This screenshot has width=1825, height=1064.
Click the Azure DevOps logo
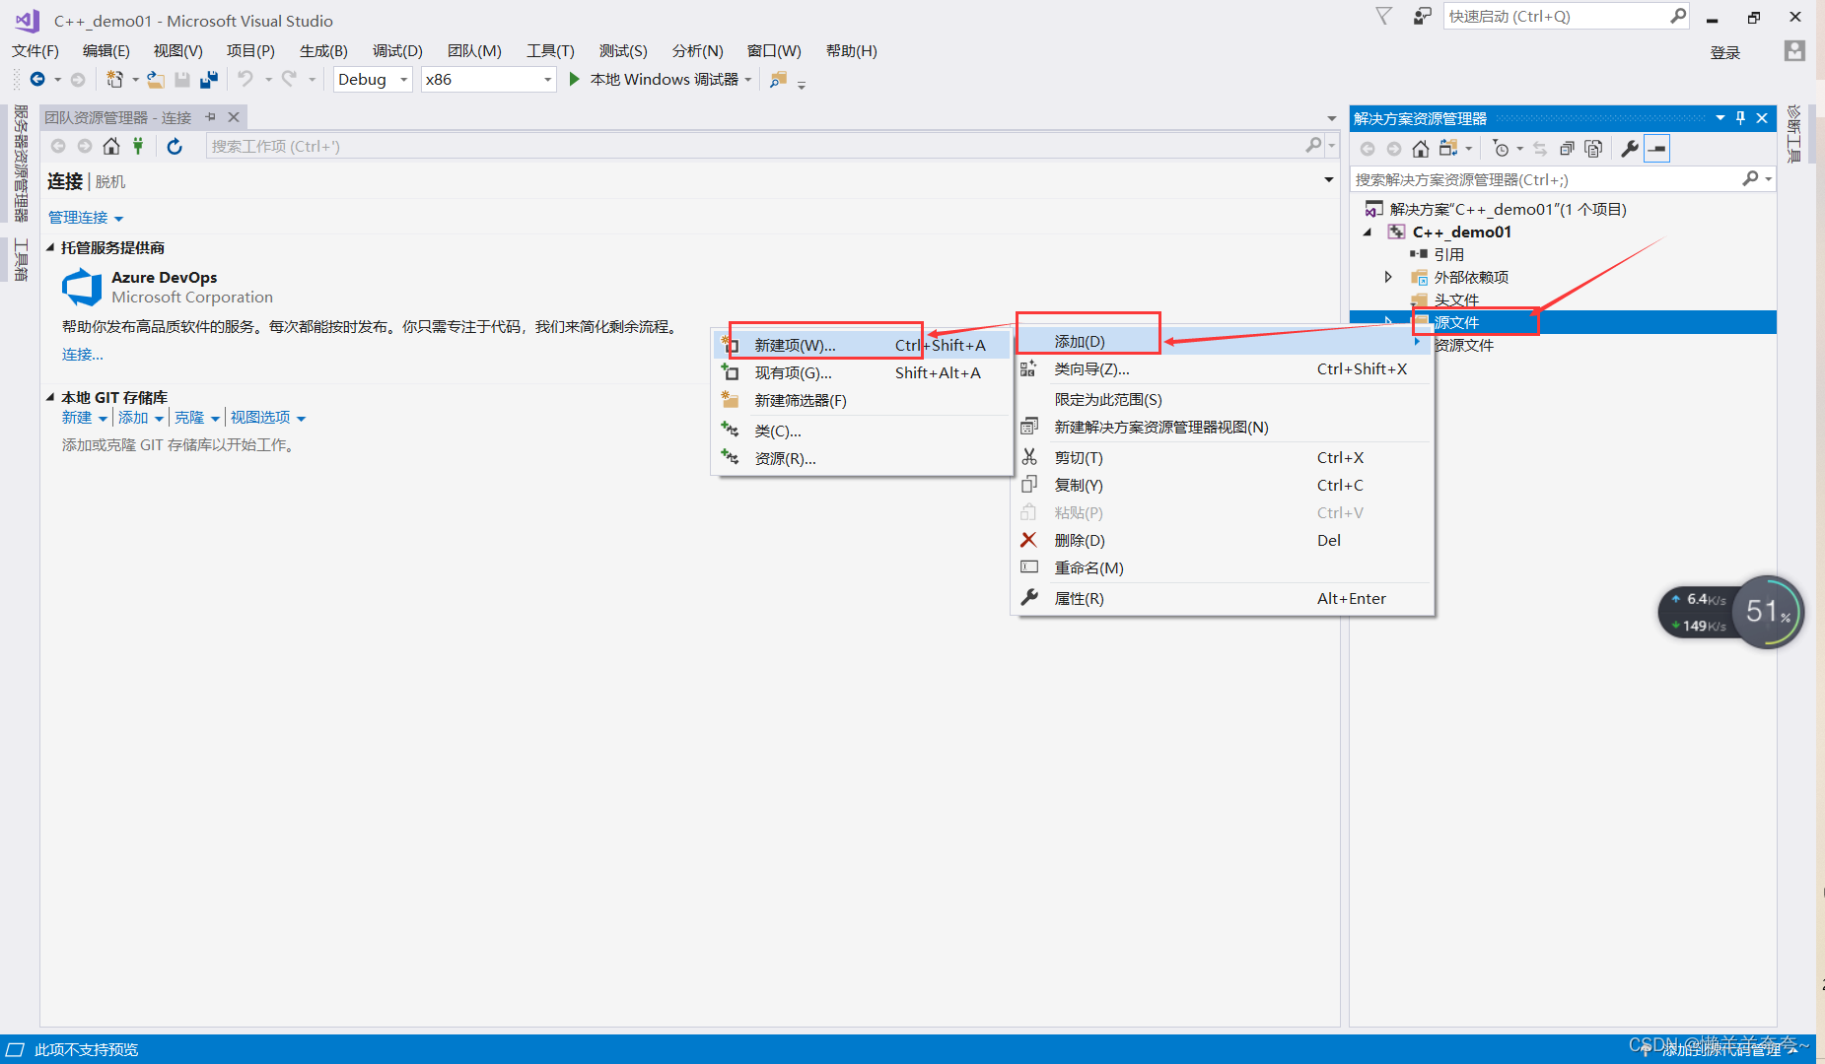coord(82,287)
